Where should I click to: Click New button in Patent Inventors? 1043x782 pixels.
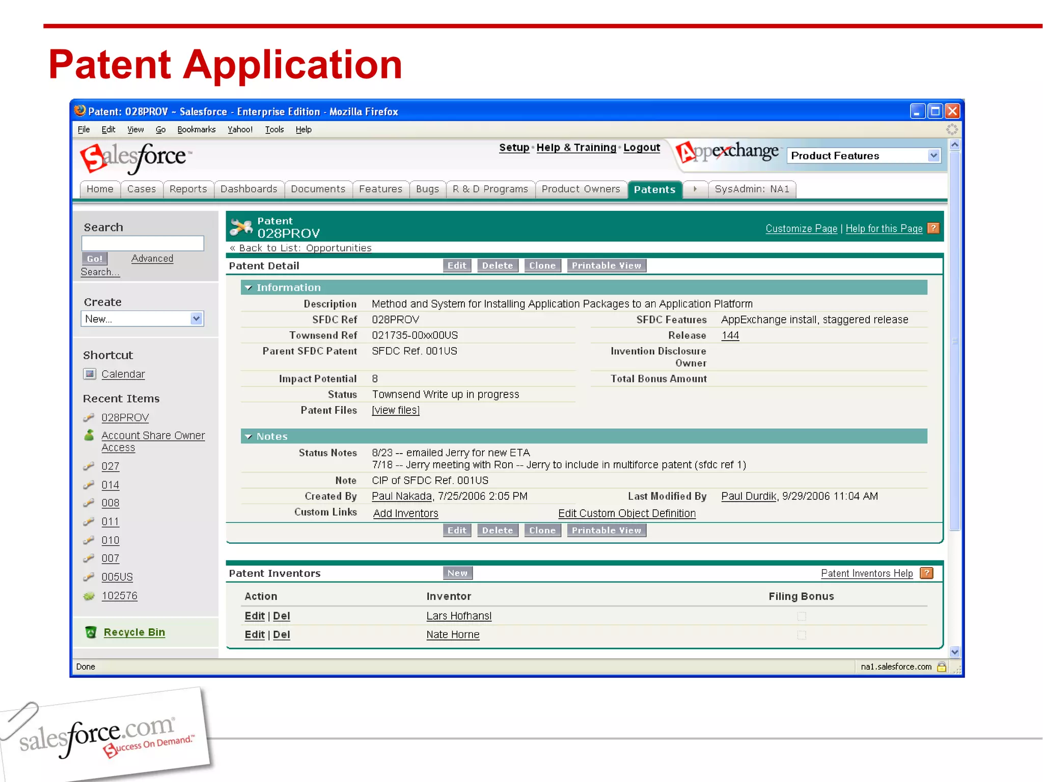point(457,573)
